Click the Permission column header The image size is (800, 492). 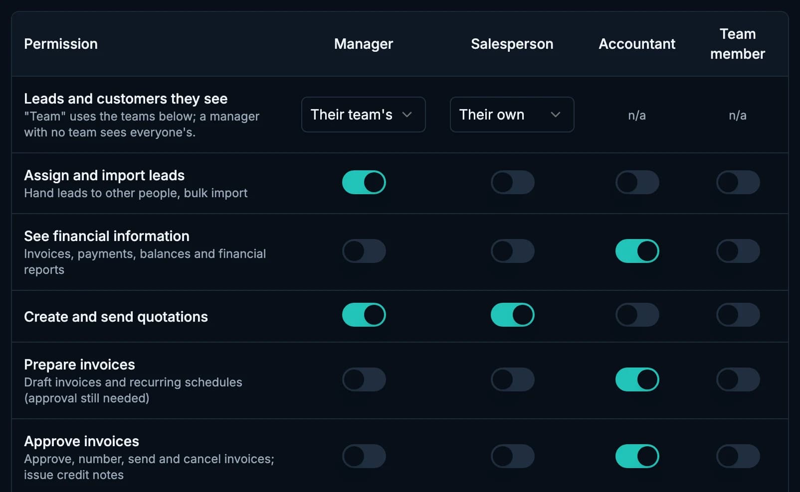point(61,44)
